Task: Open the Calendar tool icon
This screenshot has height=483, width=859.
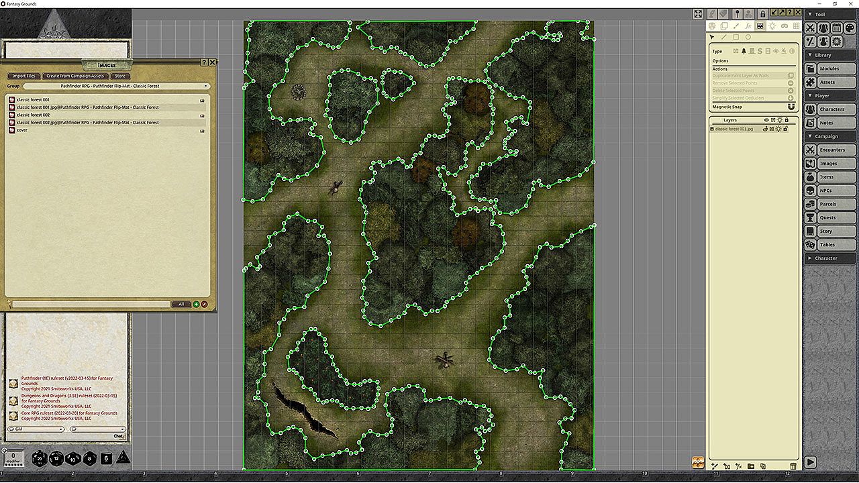Action: coord(836,28)
